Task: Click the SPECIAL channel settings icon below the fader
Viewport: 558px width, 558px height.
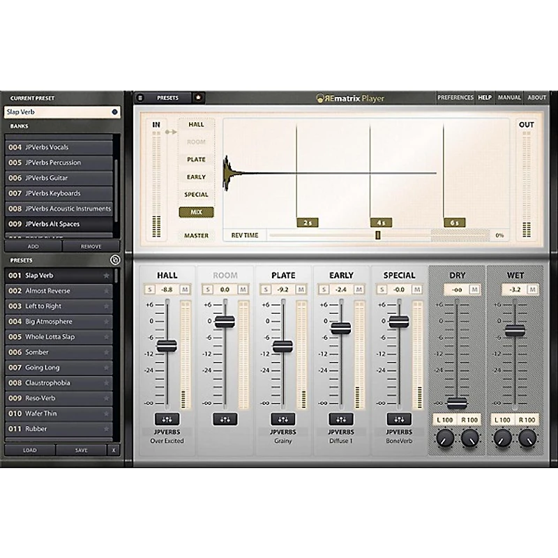Action: click(398, 418)
